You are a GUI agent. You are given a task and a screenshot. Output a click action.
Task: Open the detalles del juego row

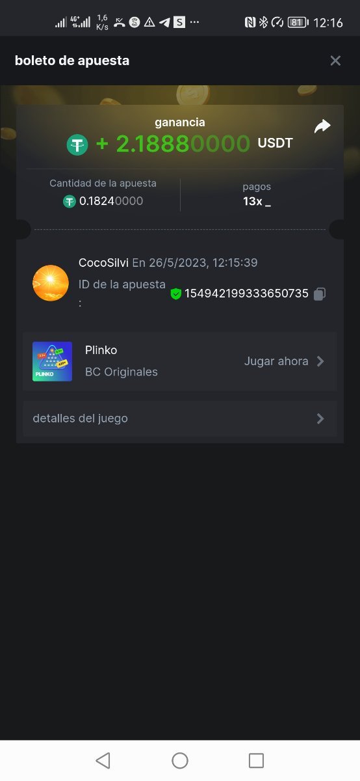click(x=180, y=418)
